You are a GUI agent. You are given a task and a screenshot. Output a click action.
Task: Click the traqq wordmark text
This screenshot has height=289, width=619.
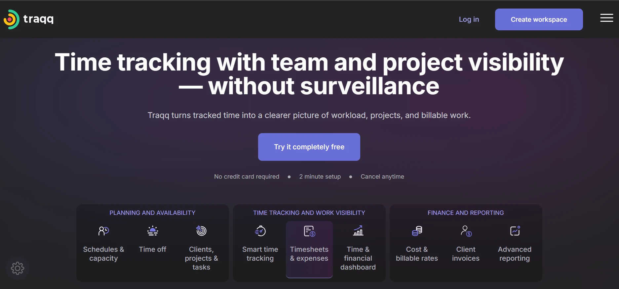(38, 19)
